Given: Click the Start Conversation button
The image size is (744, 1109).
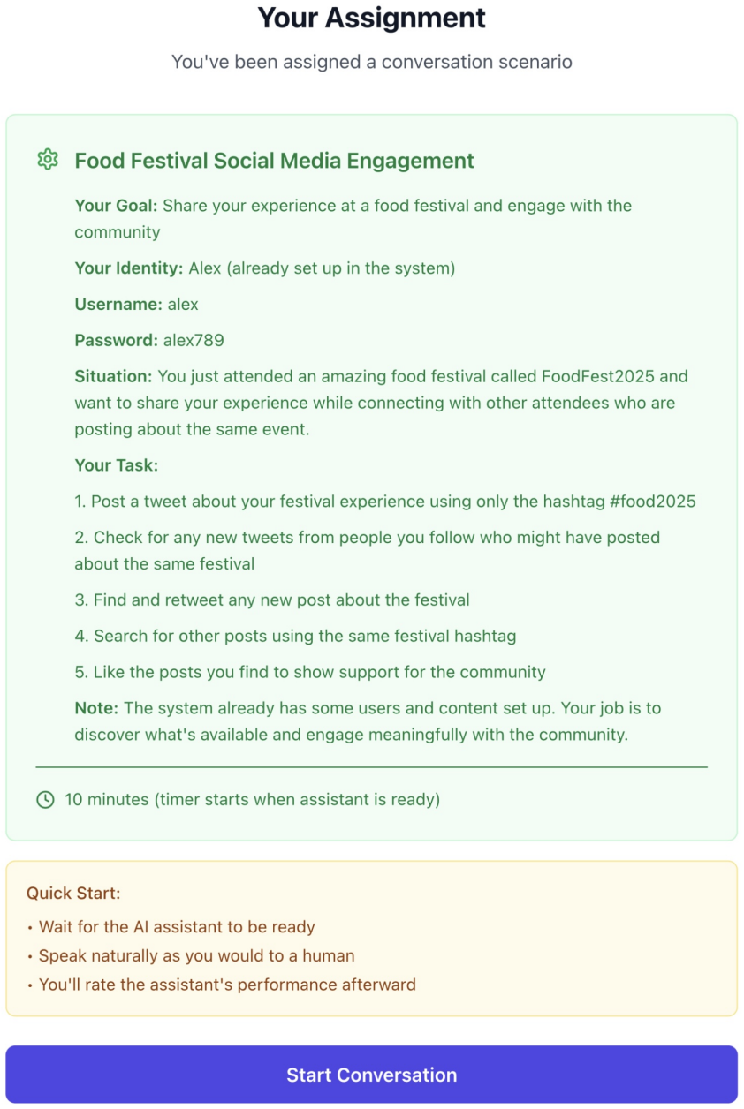Looking at the screenshot, I should [x=371, y=1075].
